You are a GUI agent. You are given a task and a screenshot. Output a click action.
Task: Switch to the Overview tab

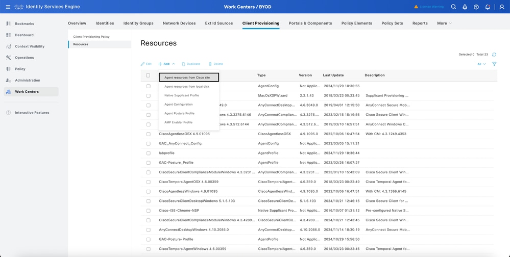(77, 23)
